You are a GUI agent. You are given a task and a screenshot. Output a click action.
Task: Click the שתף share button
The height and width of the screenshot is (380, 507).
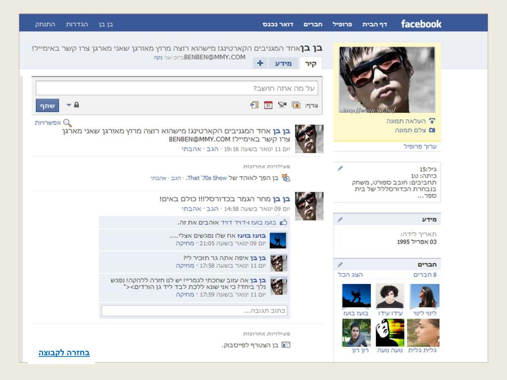(47, 106)
